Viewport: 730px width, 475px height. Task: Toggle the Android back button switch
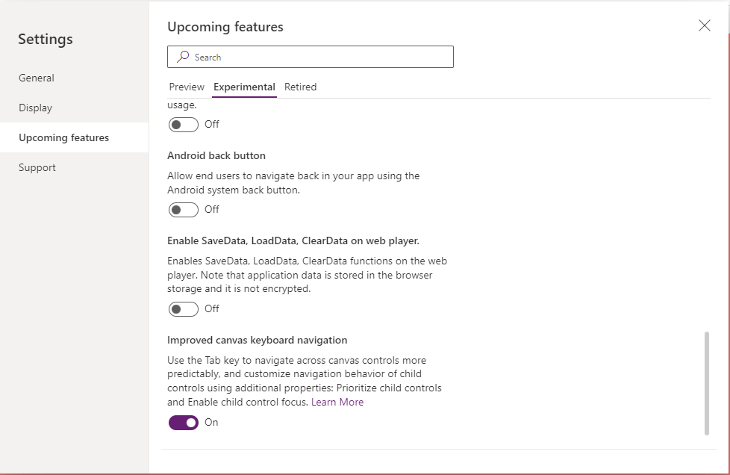click(184, 210)
